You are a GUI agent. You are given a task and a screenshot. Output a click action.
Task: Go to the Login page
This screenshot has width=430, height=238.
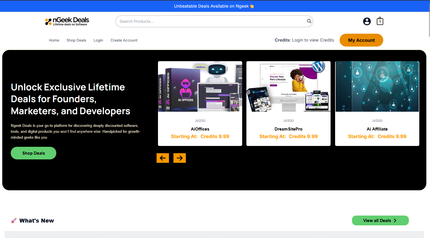(x=98, y=40)
